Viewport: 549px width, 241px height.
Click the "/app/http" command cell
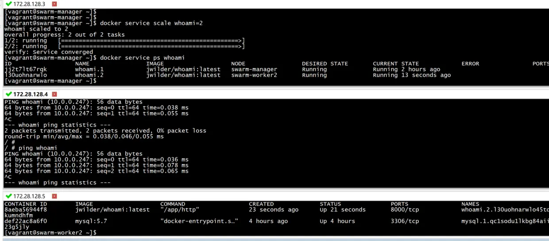point(180,210)
